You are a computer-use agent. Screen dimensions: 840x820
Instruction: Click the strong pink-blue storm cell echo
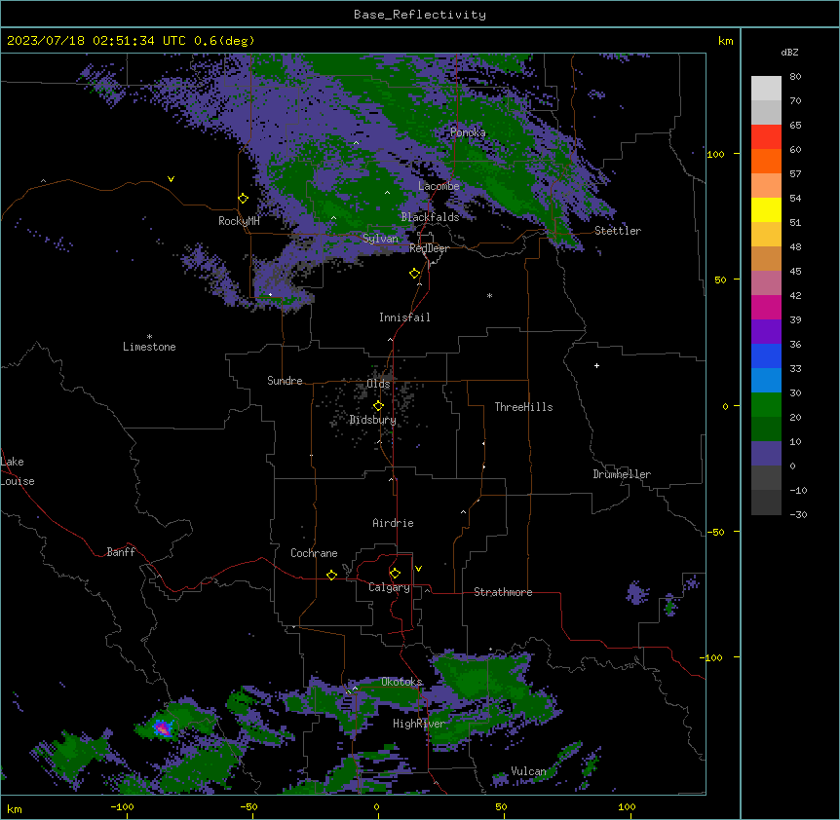coord(163,727)
